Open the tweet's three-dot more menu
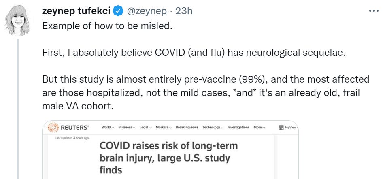383x179 pixels. (373, 11)
